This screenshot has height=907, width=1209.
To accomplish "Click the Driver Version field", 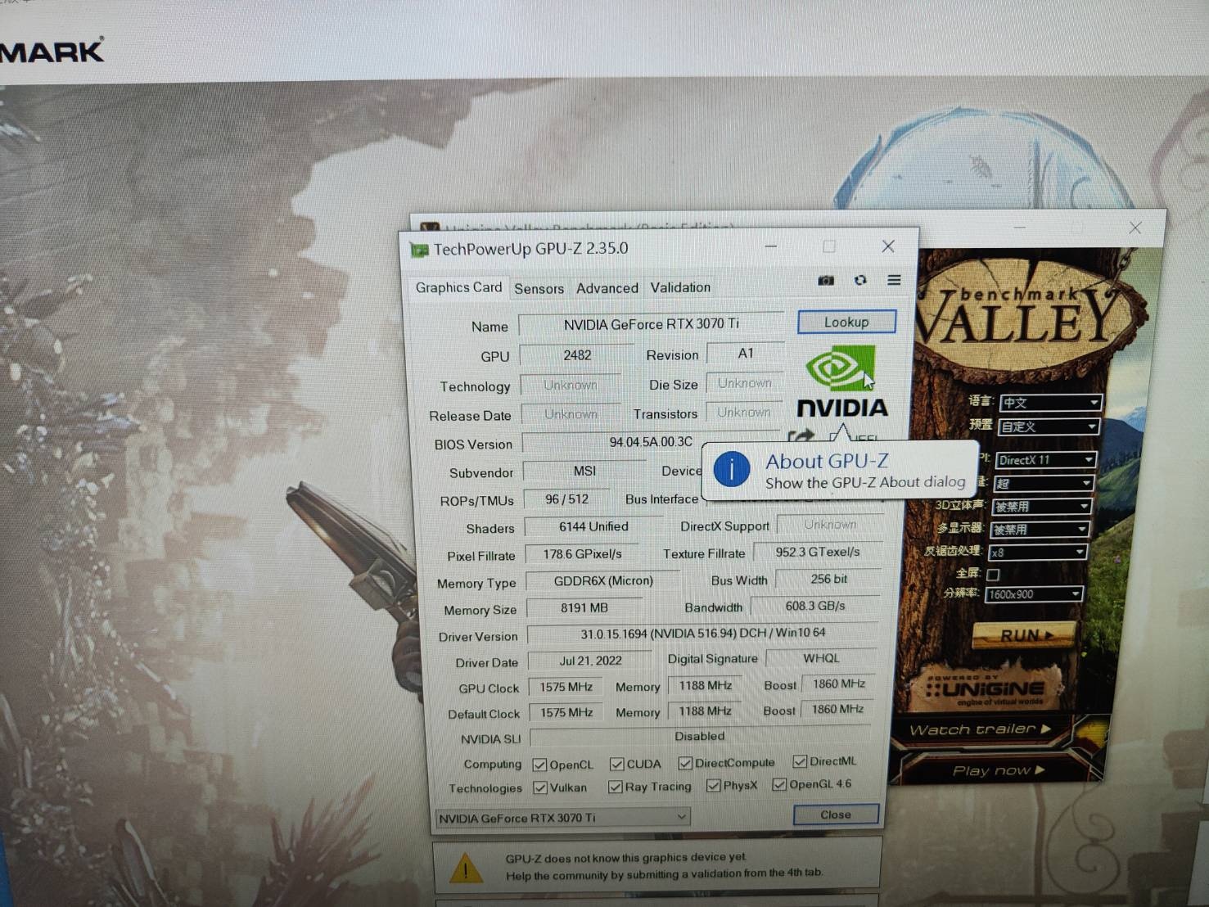I will [x=703, y=634].
